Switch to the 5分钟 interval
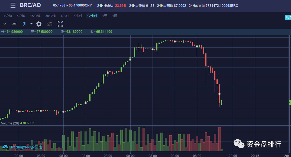The image size is (291, 157). [x=21, y=16]
